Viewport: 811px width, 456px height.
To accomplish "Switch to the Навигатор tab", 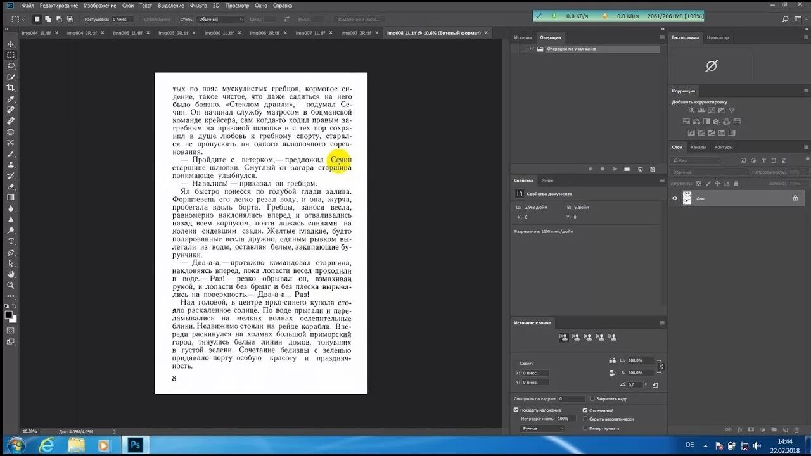I will tap(718, 37).
